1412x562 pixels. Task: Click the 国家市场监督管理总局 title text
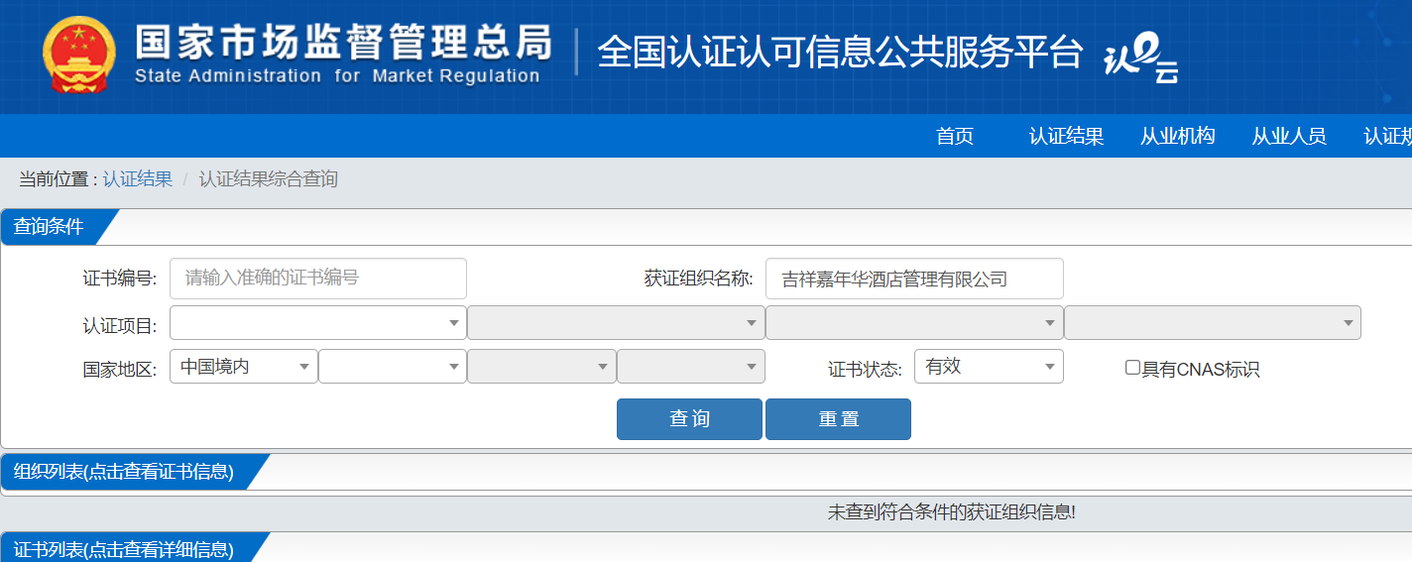click(343, 41)
